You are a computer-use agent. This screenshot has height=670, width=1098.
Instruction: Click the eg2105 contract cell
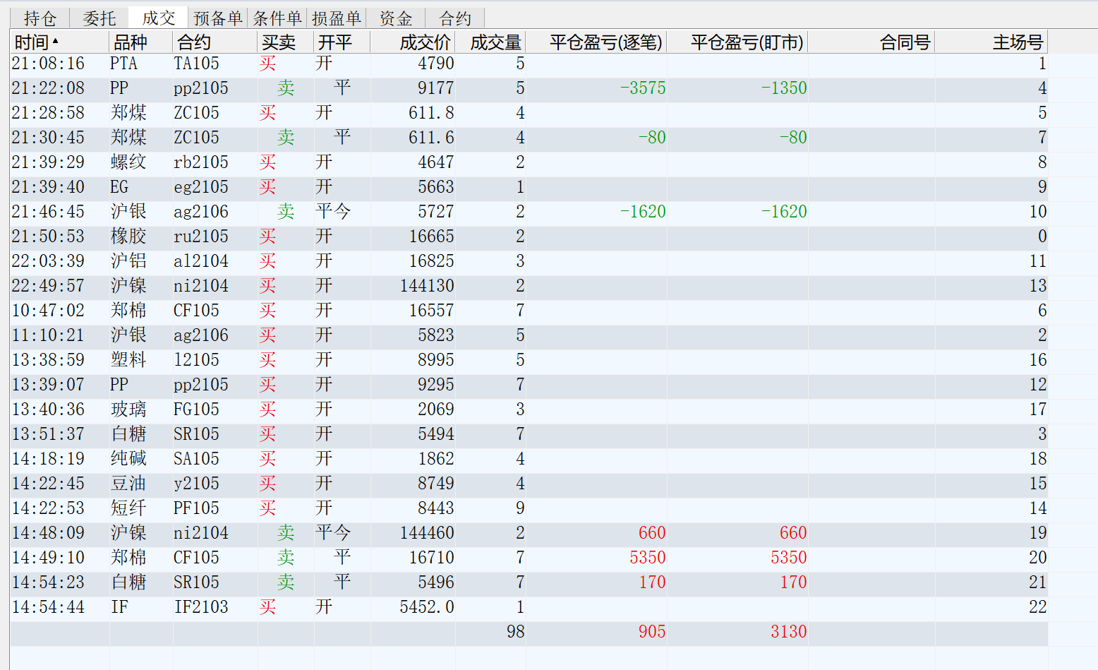pos(201,187)
